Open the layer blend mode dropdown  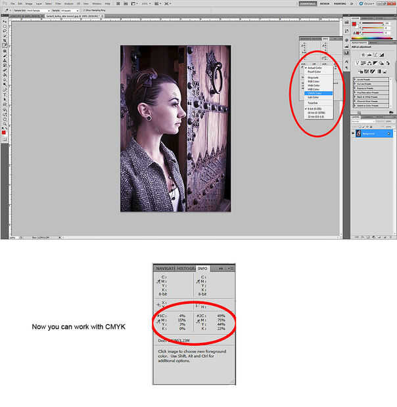tap(363, 121)
